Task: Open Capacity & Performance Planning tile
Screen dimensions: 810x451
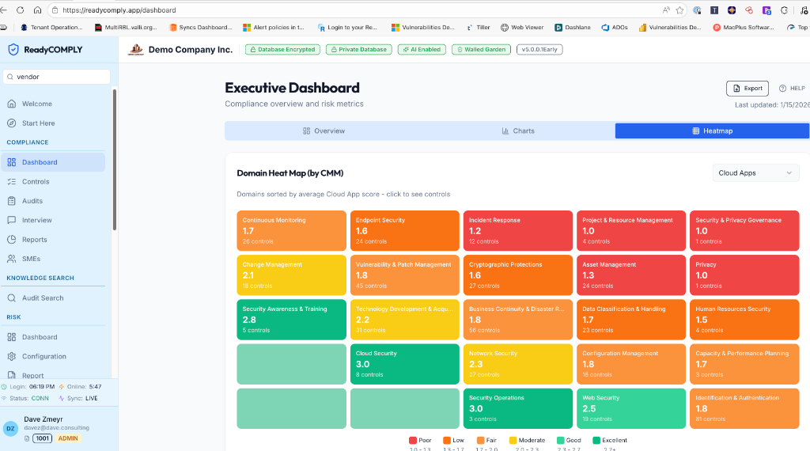Action: coord(744,364)
